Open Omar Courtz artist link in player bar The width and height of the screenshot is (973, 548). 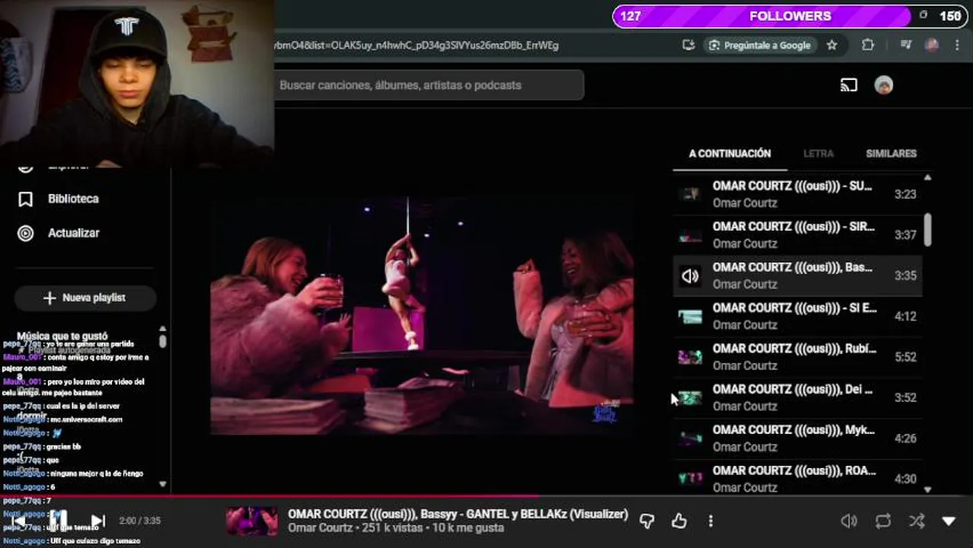[320, 528]
